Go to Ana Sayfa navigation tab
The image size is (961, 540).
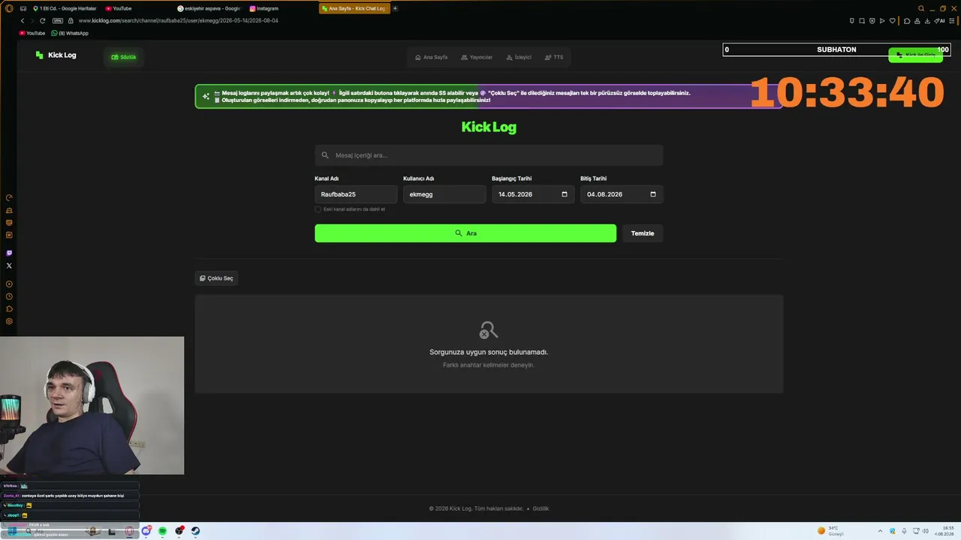(432, 57)
